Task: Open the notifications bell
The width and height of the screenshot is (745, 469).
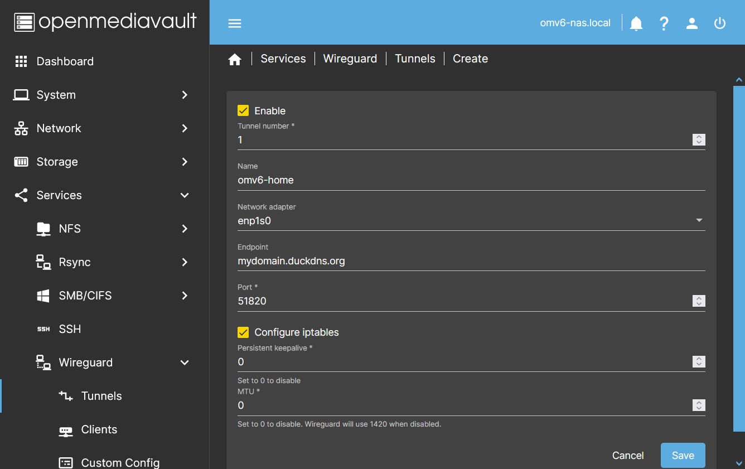Action: pos(636,23)
